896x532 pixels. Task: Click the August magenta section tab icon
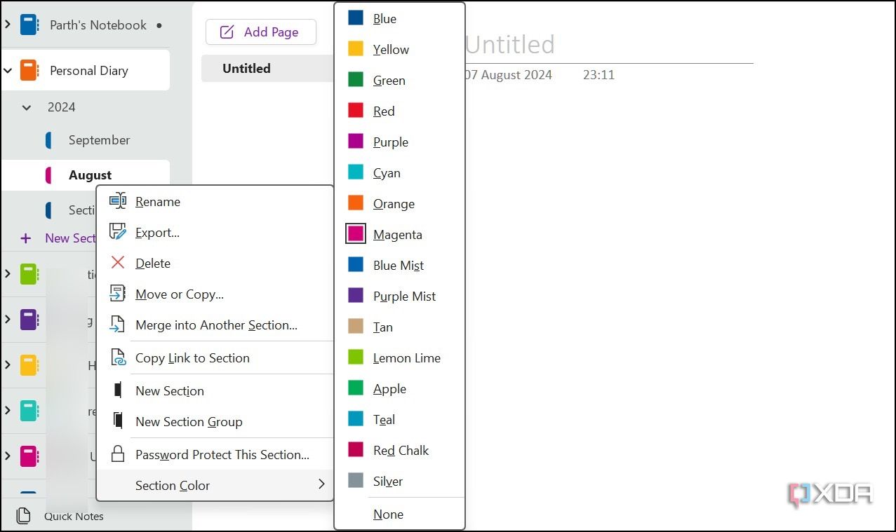(48, 175)
